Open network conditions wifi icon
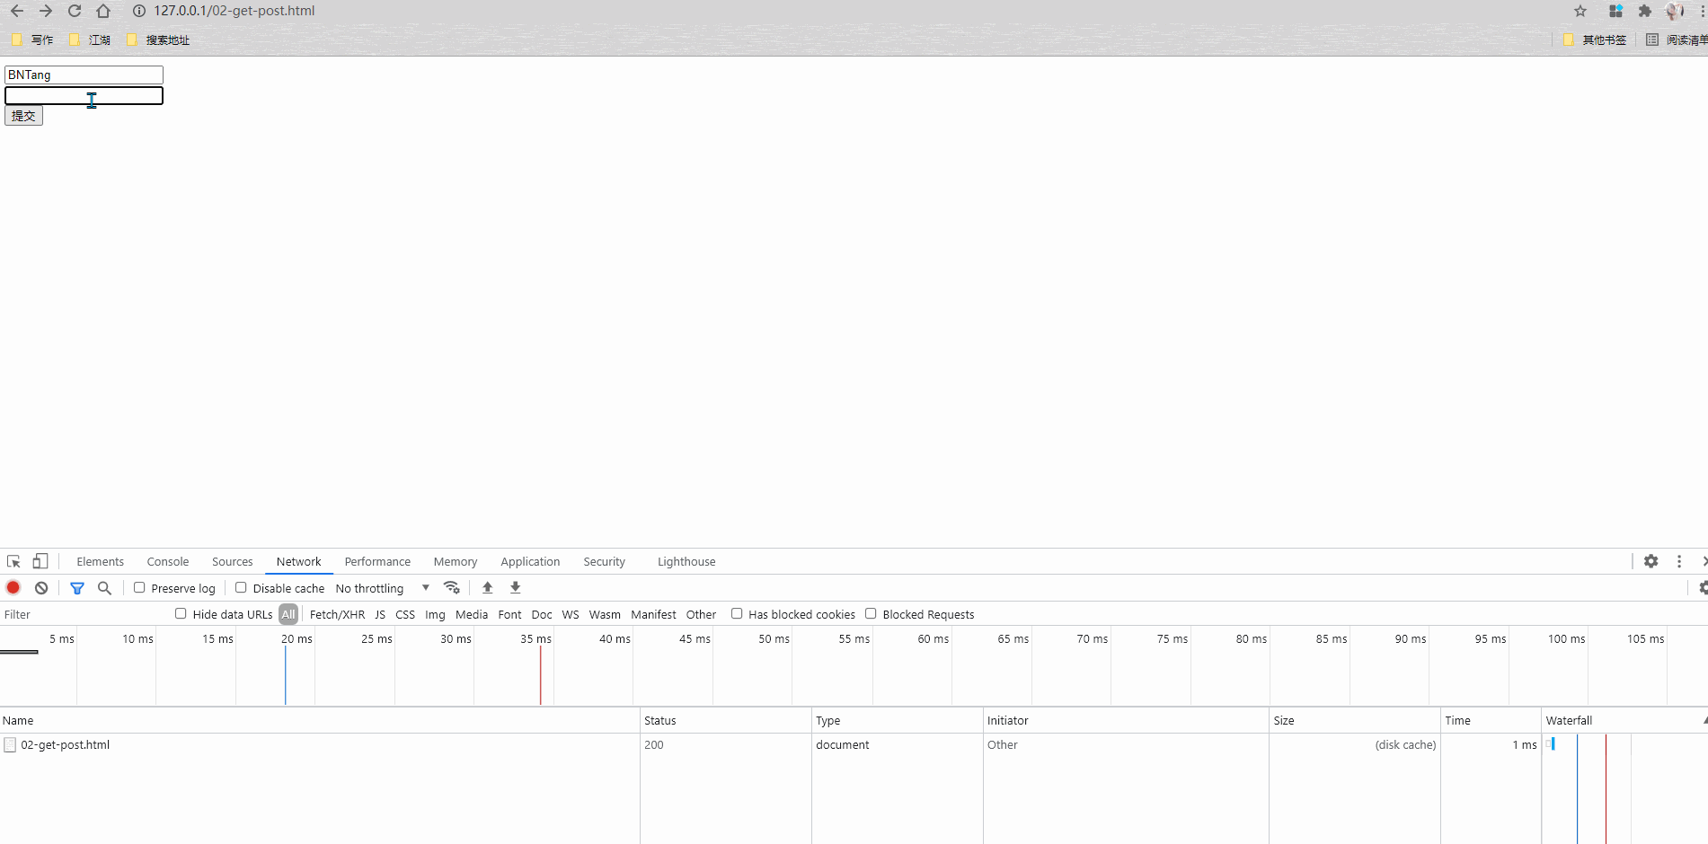Image resolution: width=1708 pixels, height=844 pixels. pyautogui.click(x=452, y=587)
